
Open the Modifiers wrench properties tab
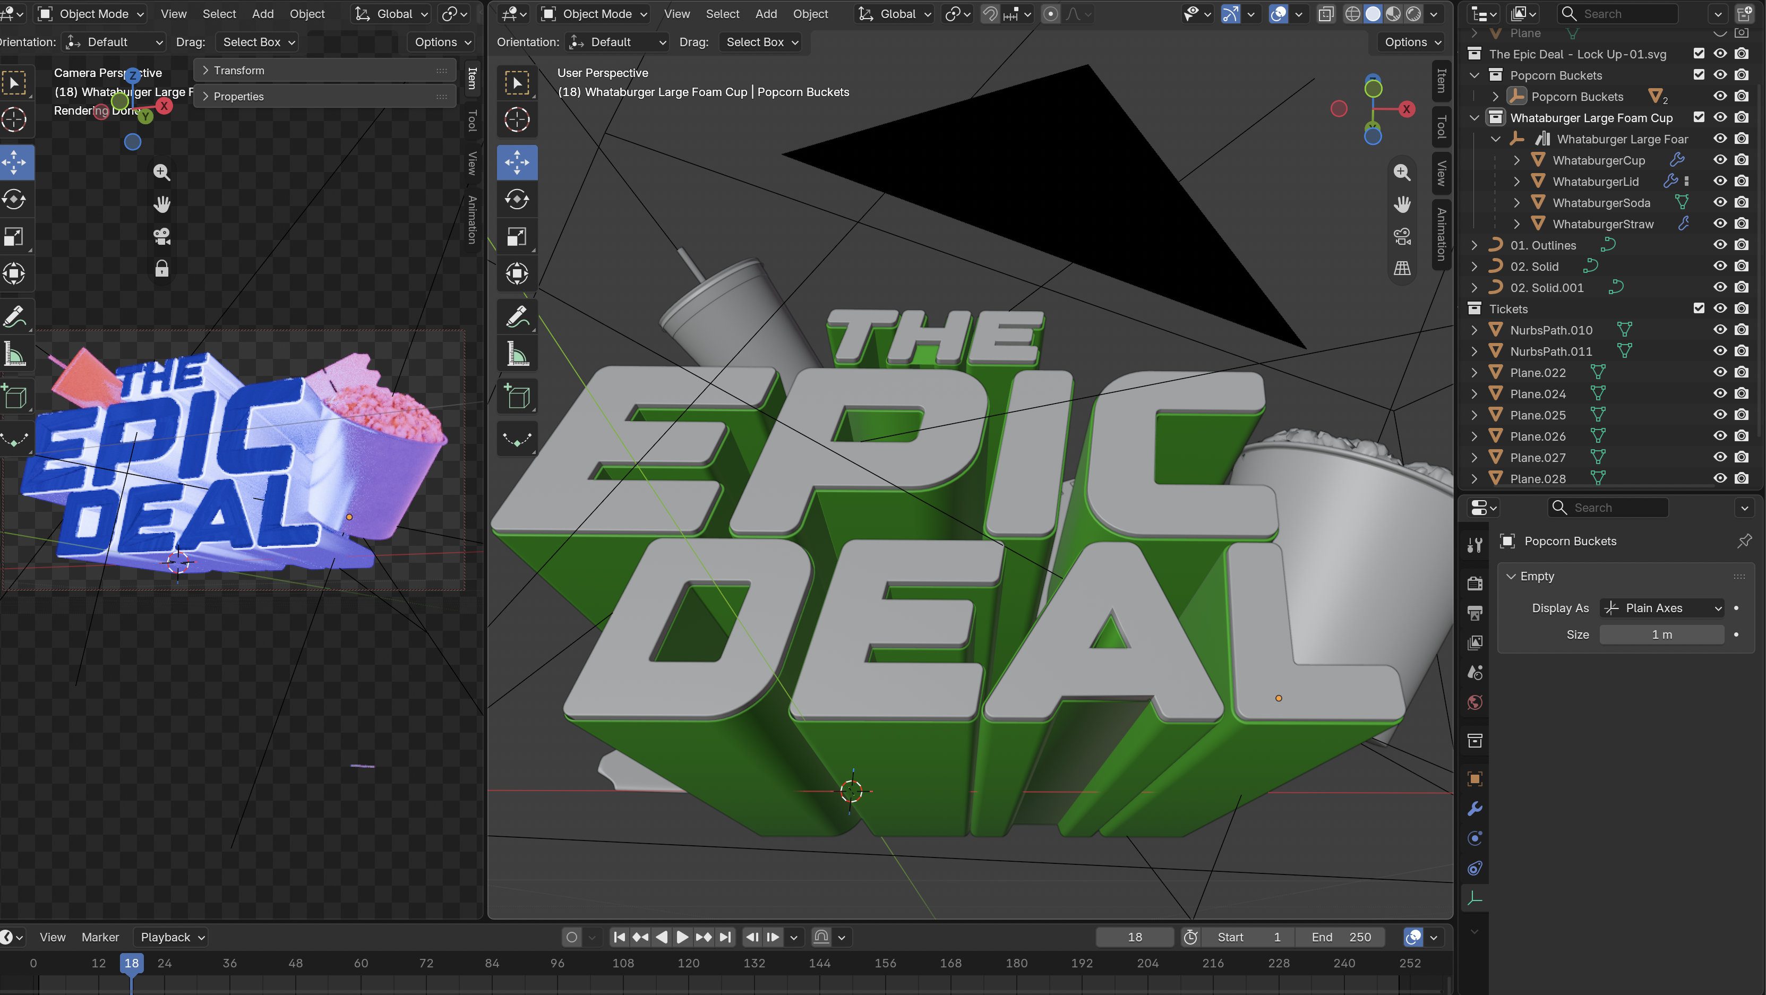point(1474,809)
